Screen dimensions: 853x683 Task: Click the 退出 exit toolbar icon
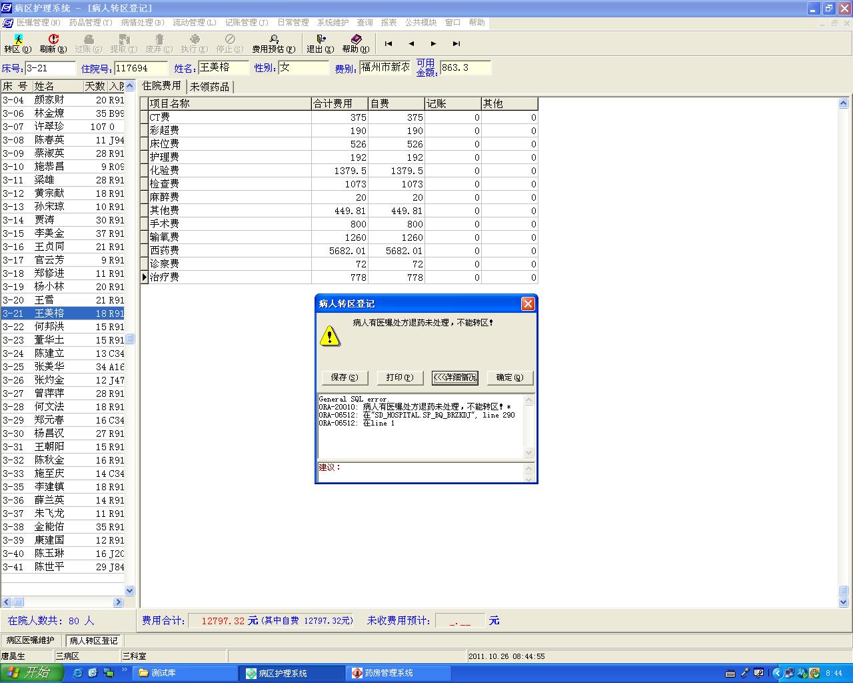pos(320,43)
